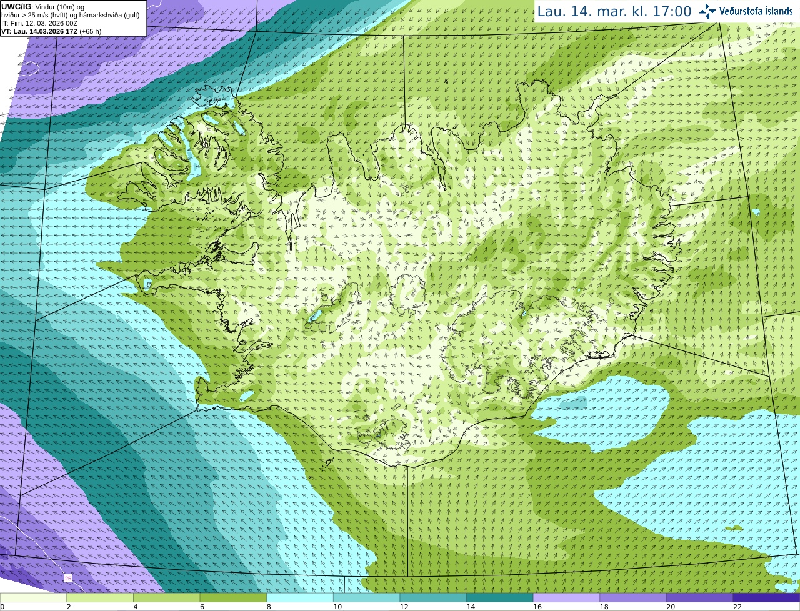800x611 pixels.
Task: Pick the 0–2 m/s palest swatch
Action: point(33,598)
